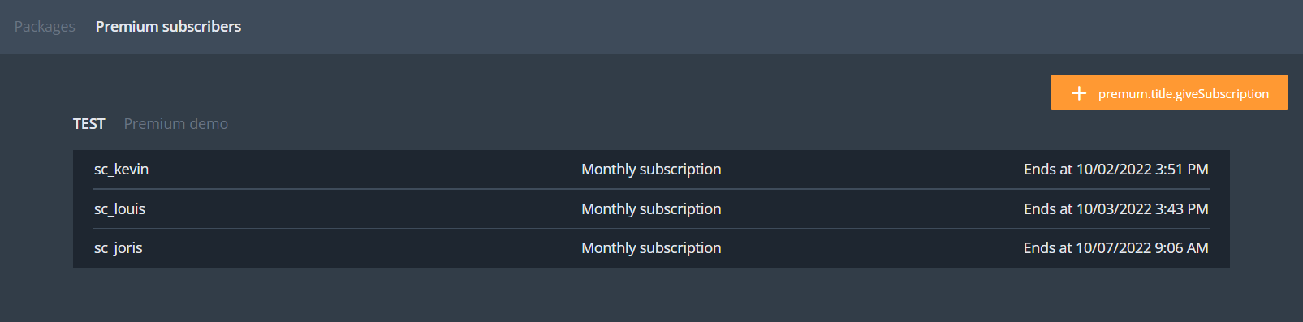Open the sc_louis subscriber entry
The width and height of the screenshot is (1303, 322).
[x=119, y=209]
